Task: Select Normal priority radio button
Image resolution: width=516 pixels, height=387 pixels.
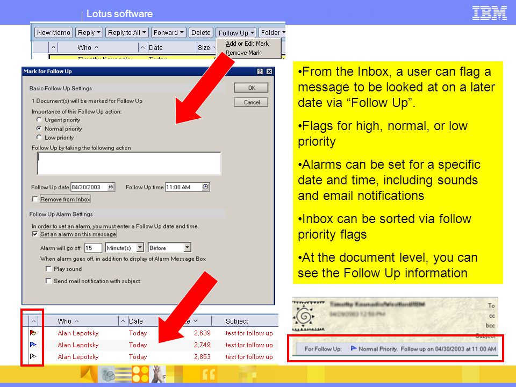Action: [x=39, y=128]
